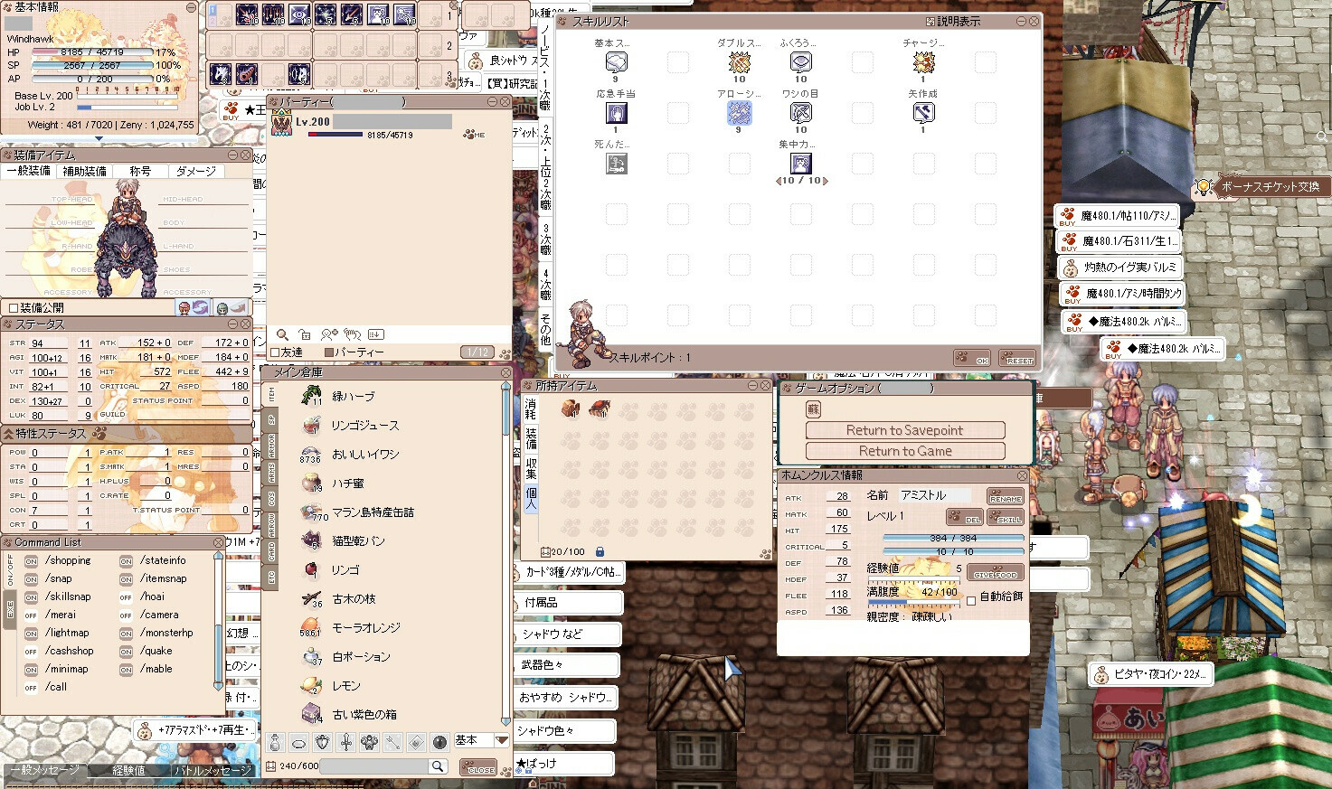Click the storage window vertical scrollbar

point(506,553)
